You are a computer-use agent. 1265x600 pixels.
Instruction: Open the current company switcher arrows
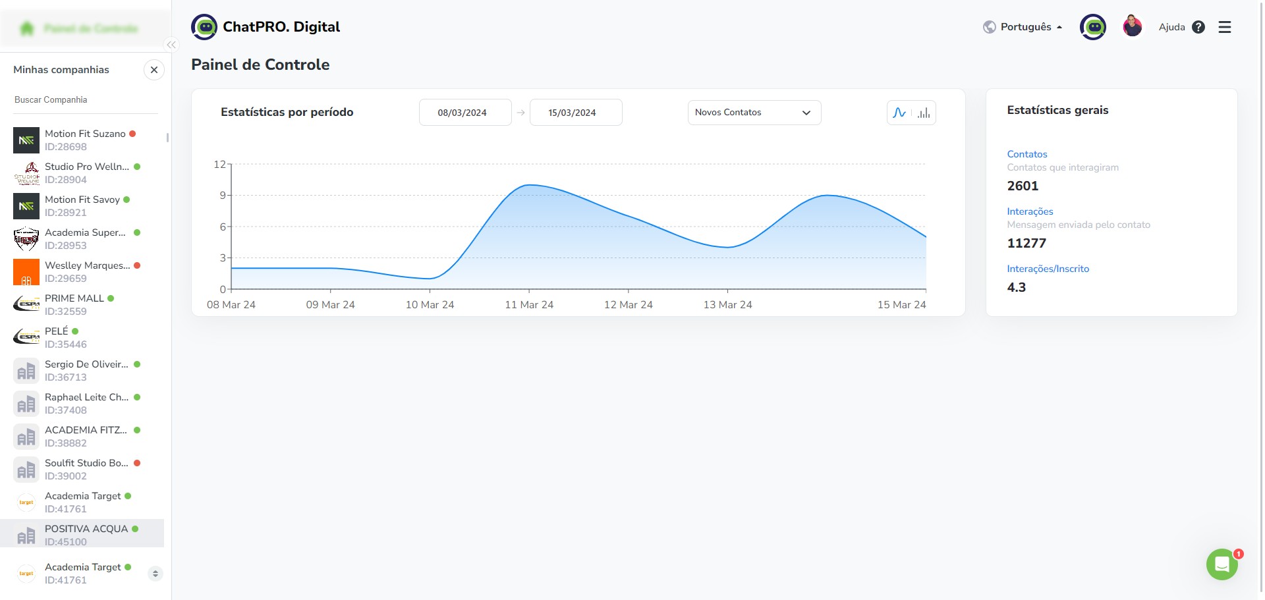click(x=155, y=574)
